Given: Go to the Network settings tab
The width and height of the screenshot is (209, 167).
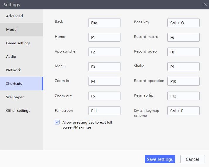Looking at the screenshot, I should pyautogui.click(x=21, y=70).
